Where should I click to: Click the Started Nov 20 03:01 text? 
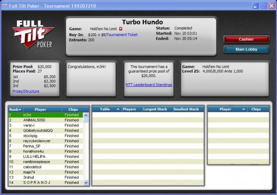click(x=176, y=33)
